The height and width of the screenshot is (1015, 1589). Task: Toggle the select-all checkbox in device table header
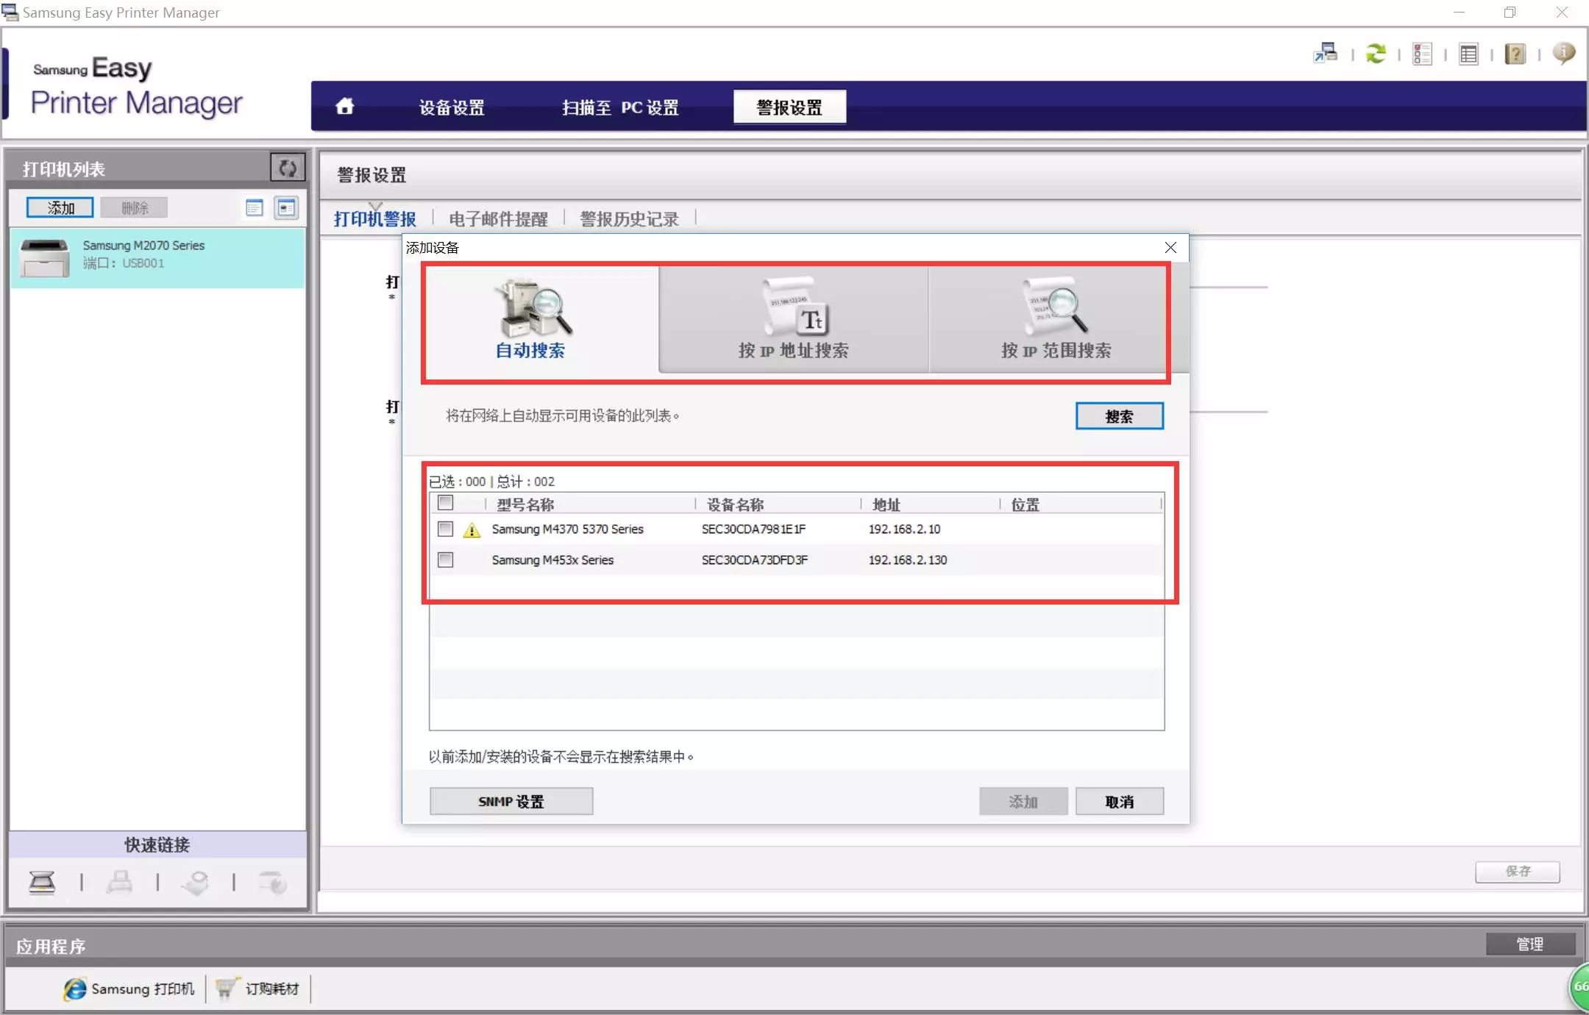445,503
